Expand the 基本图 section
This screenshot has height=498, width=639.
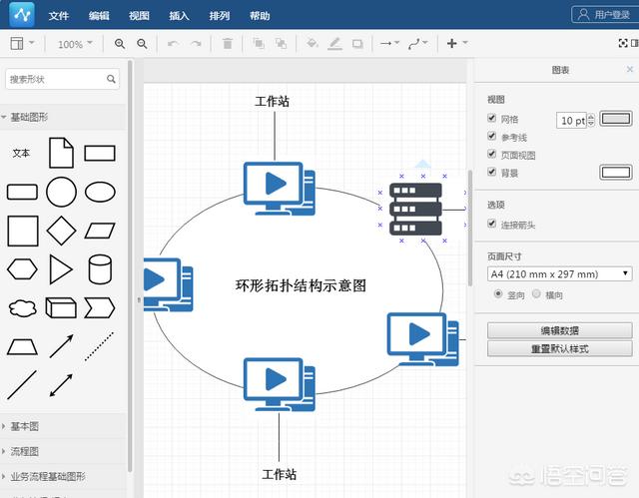click(x=63, y=426)
